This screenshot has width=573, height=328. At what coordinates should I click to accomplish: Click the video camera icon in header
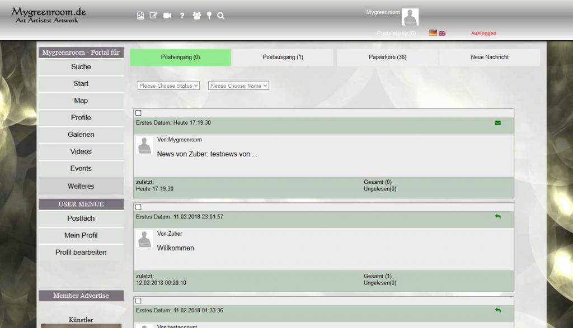[x=167, y=15]
